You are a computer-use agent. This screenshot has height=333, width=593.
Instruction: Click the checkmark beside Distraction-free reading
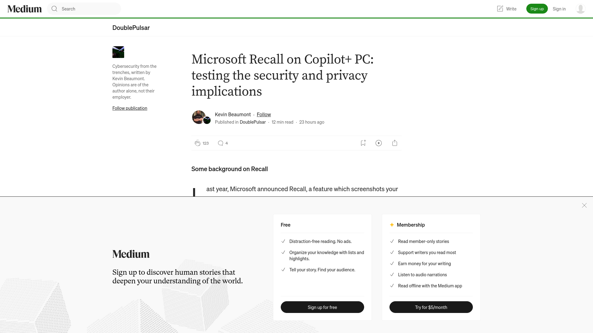[x=283, y=241]
